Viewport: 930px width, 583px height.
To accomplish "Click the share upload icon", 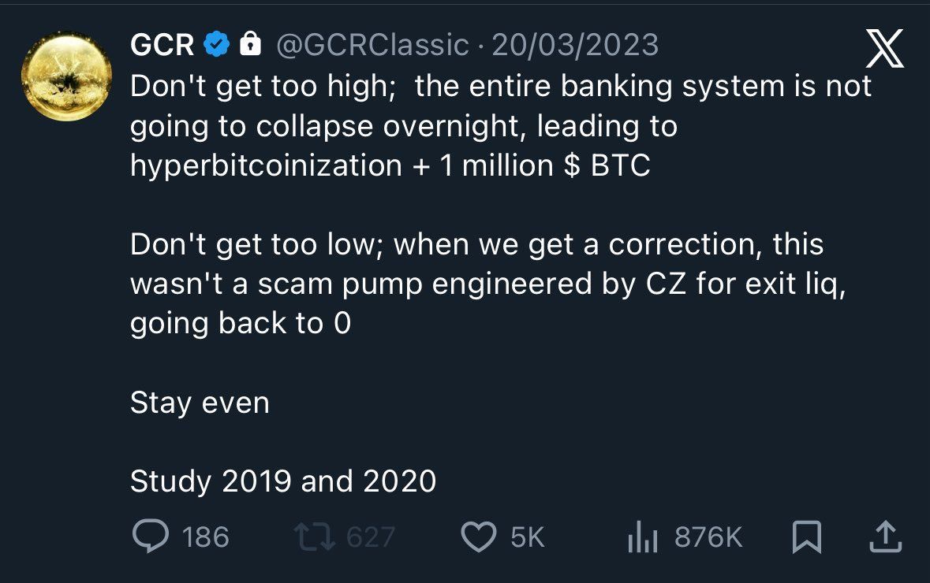I will (885, 537).
